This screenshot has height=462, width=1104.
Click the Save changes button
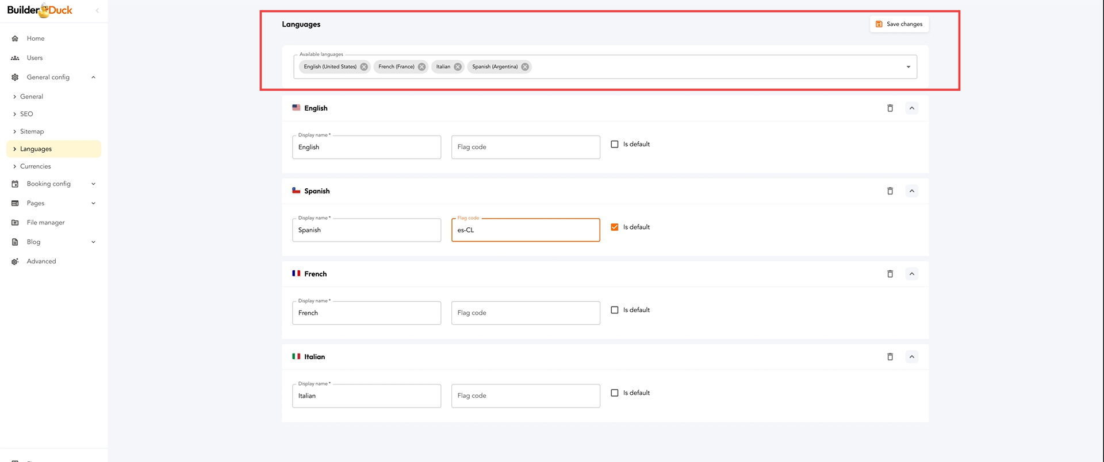coord(899,24)
